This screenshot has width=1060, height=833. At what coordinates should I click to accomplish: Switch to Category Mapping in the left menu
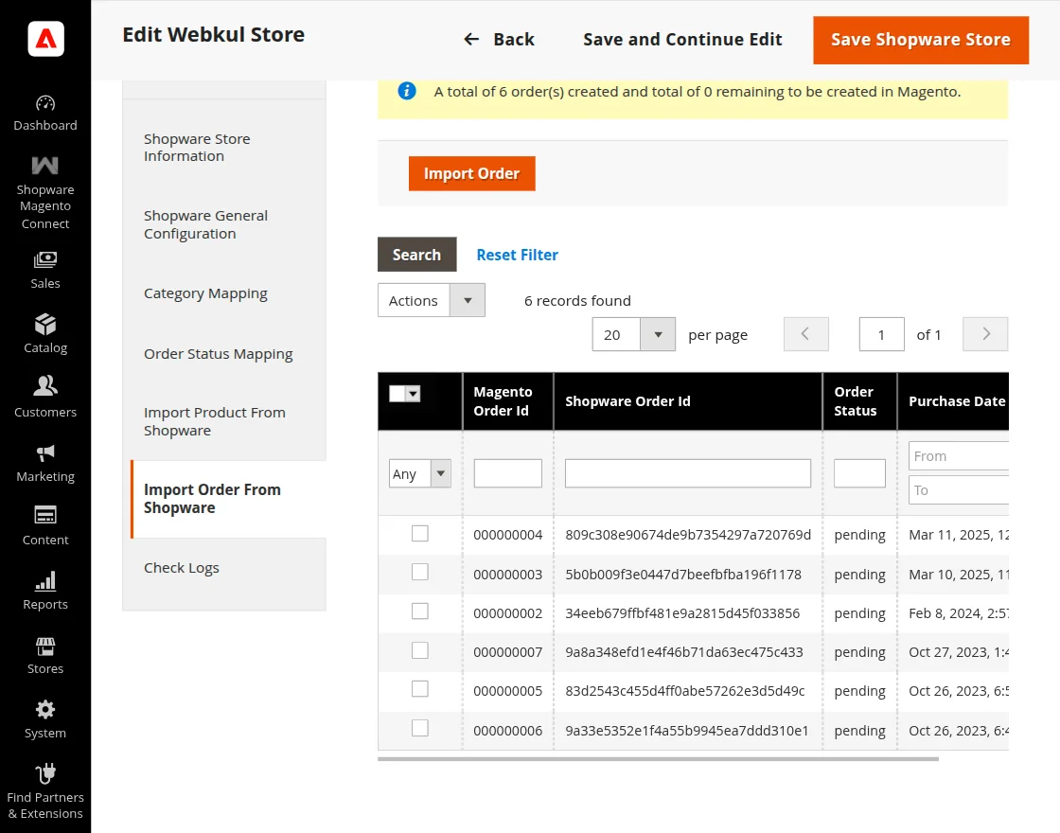(x=205, y=293)
